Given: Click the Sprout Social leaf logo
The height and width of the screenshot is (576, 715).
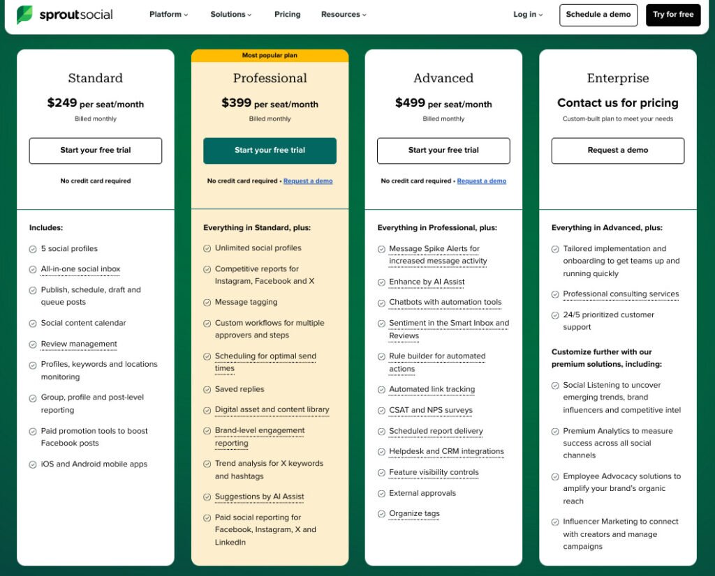Looking at the screenshot, I should (x=24, y=15).
